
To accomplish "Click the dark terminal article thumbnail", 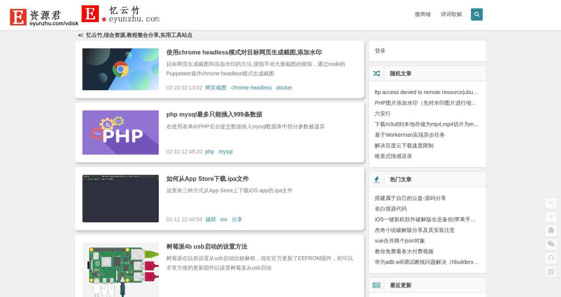I will [121, 198].
